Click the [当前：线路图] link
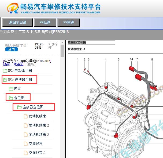163x158 pixels. [14, 64]
